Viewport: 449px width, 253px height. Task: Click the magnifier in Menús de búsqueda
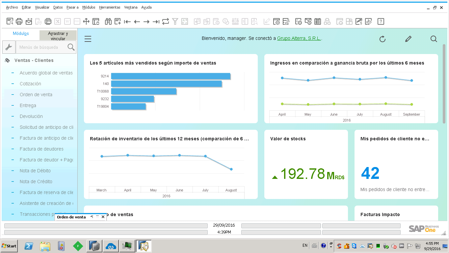click(x=71, y=47)
